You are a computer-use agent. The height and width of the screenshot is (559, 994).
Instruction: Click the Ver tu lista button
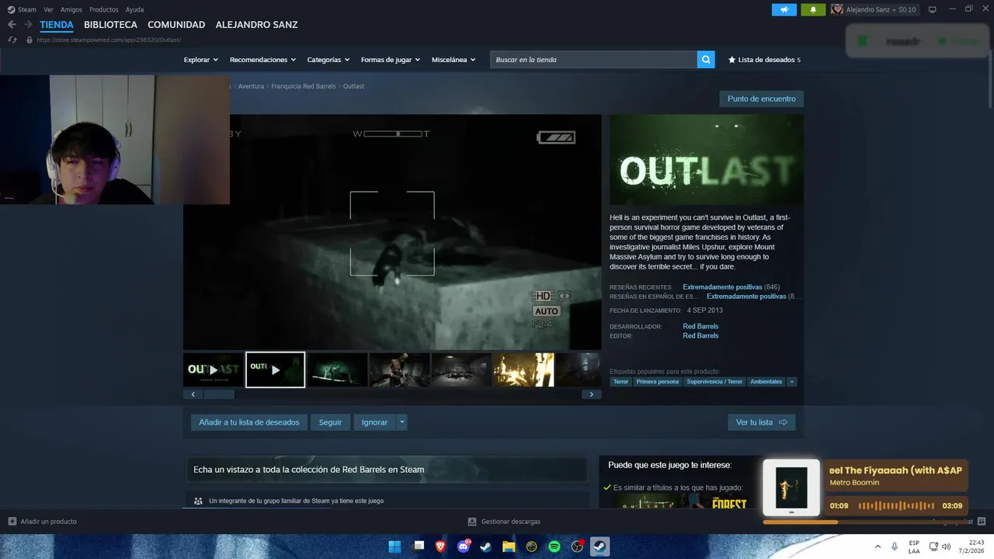762,422
